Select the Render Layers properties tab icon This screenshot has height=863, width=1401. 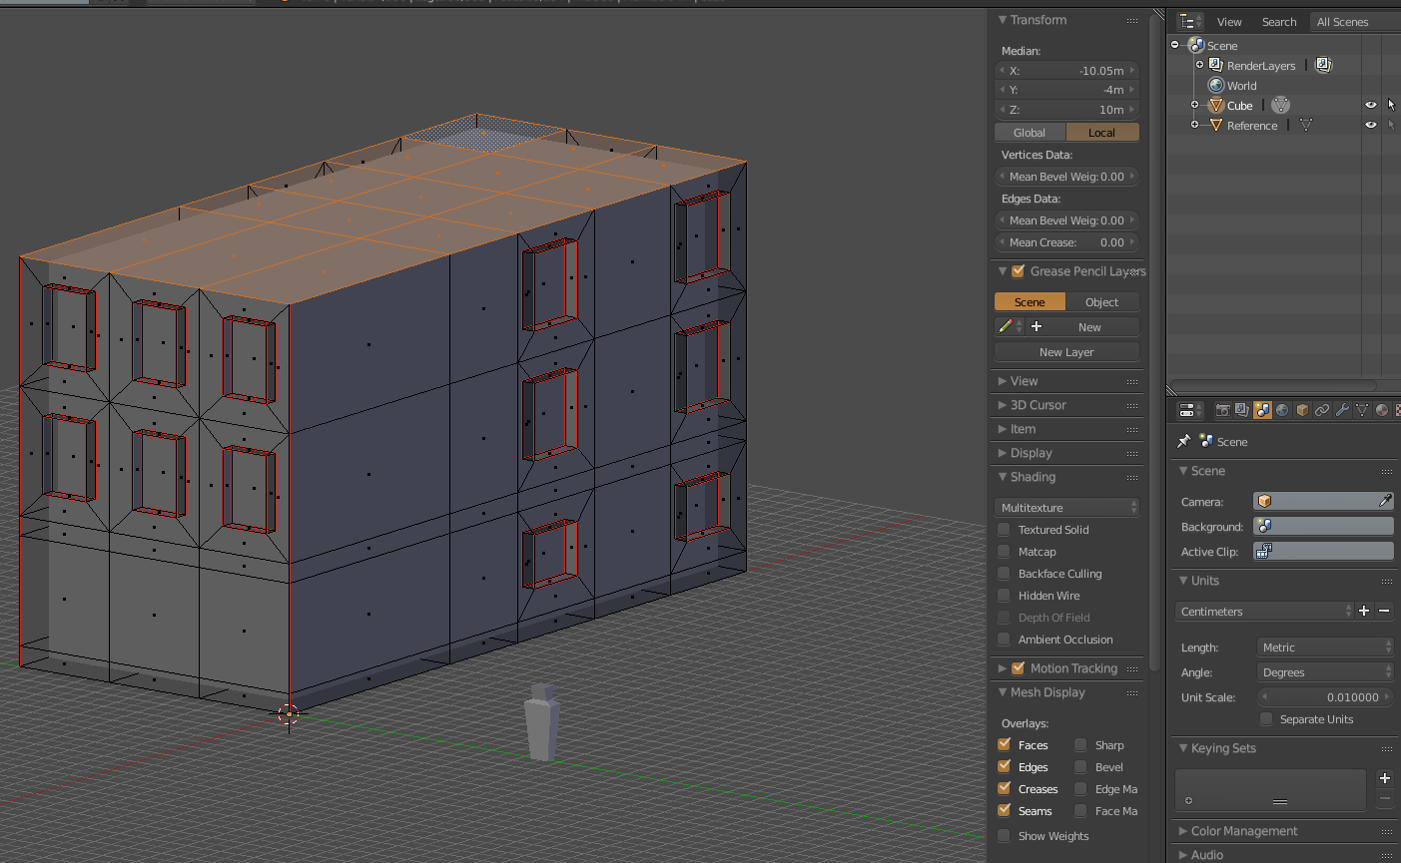(x=1243, y=409)
